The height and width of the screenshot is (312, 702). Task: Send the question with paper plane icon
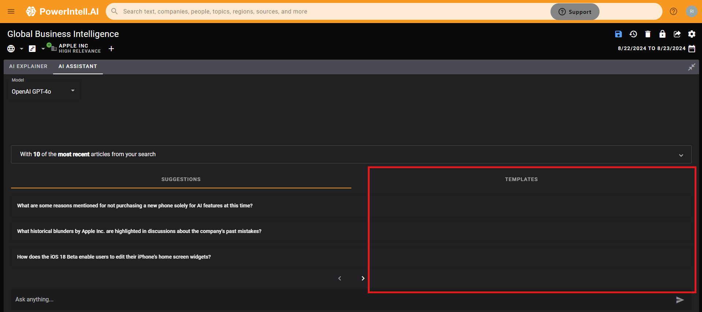[x=680, y=300]
